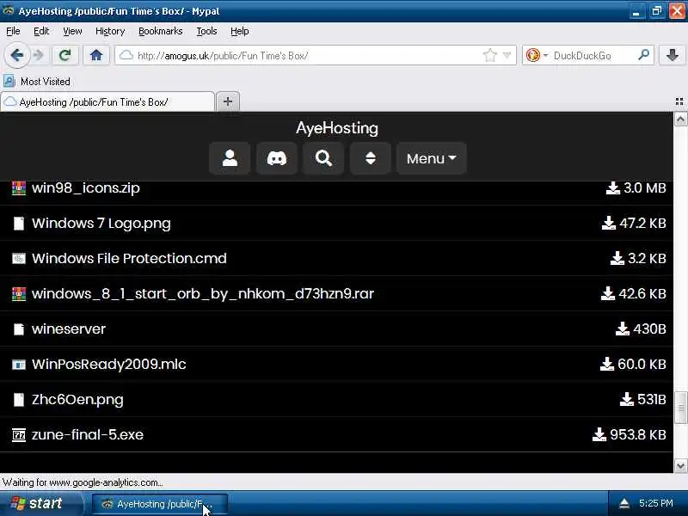Go back with the browser Back arrow
The image size is (688, 516).
coord(16,55)
